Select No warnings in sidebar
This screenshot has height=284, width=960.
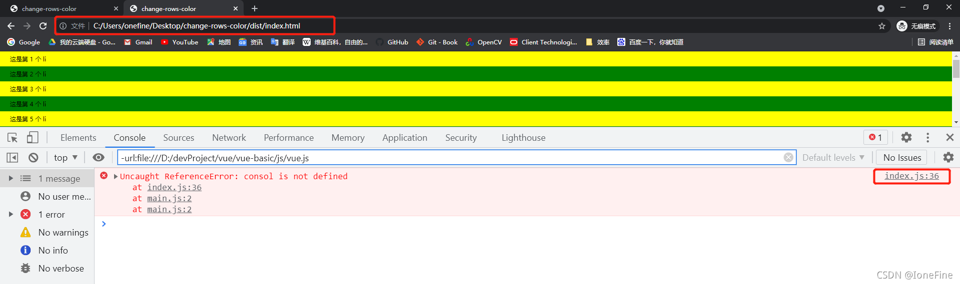coord(47,233)
